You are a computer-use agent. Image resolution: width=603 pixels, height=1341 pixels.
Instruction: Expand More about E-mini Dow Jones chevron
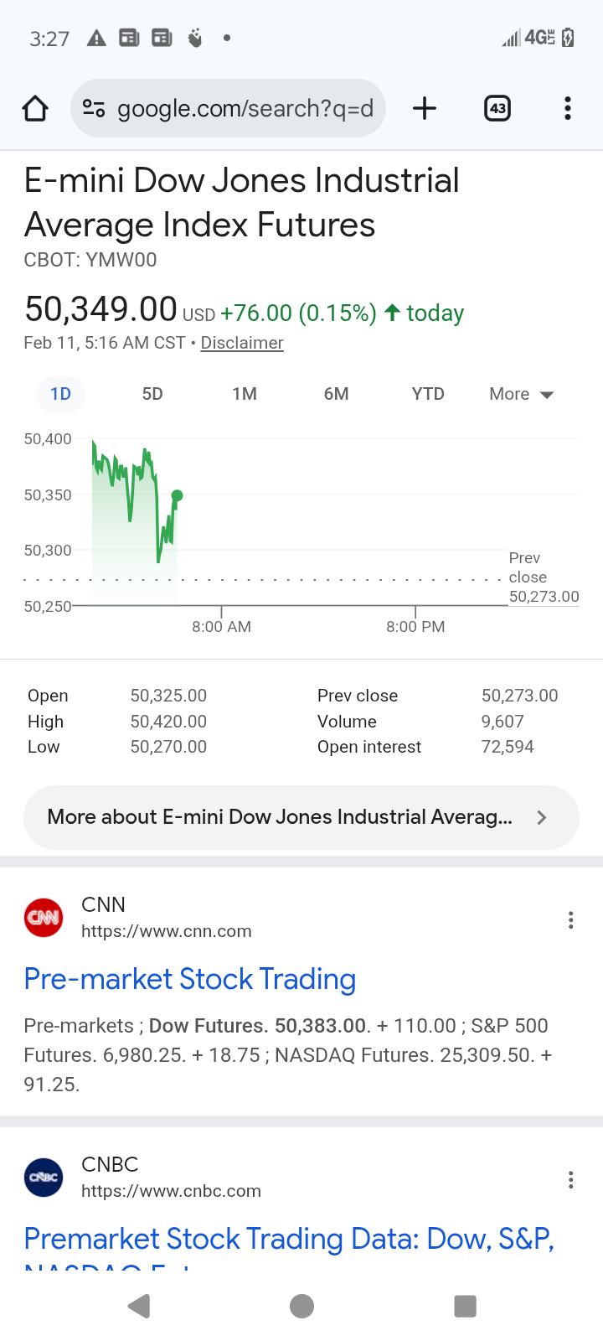541,817
